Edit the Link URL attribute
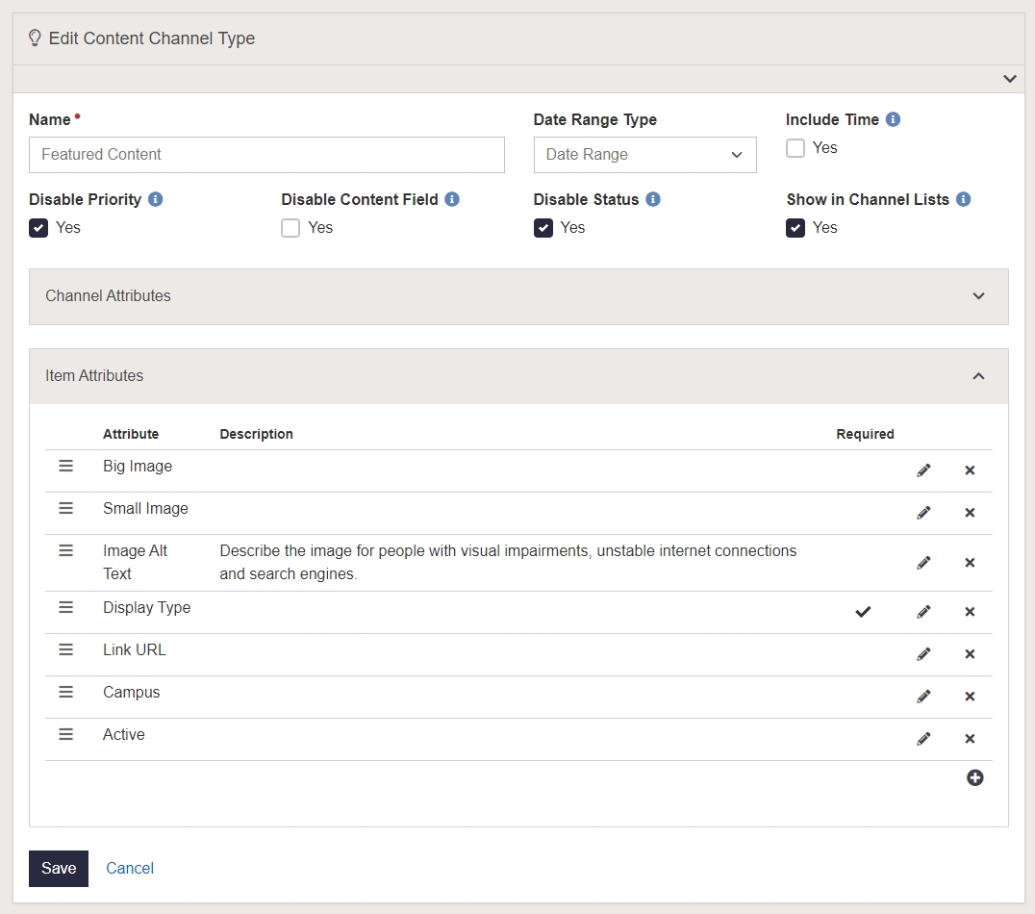Image resolution: width=1035 pixels, height=914 pixels. [923, 654]
